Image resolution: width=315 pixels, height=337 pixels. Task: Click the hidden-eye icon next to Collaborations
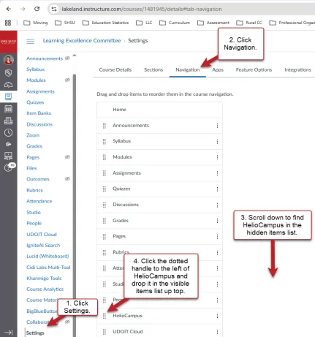pyautogui.click(x=67, y=322)
